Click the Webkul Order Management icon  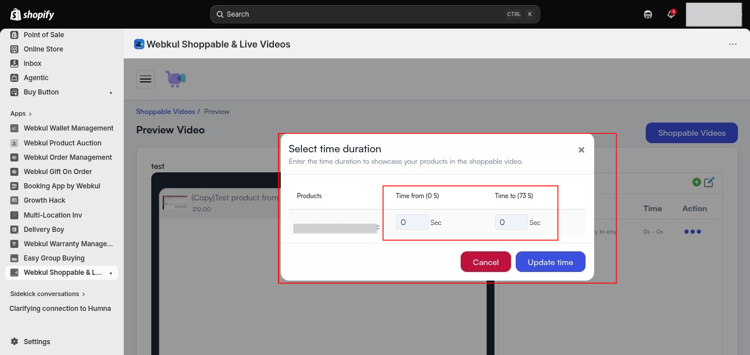tap(14, 157)
